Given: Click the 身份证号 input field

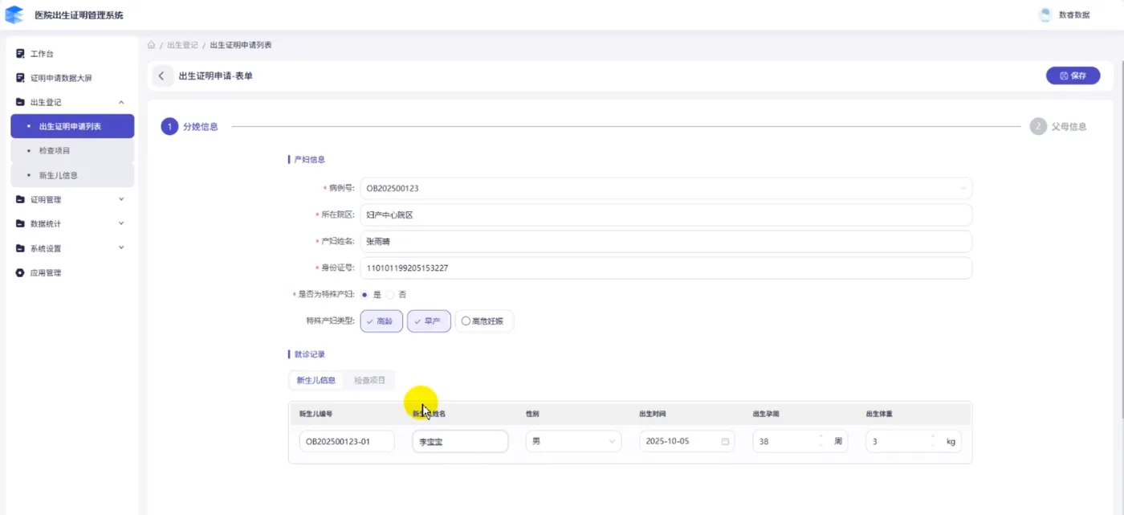Looking at the screenshot, I should [666, 268].
